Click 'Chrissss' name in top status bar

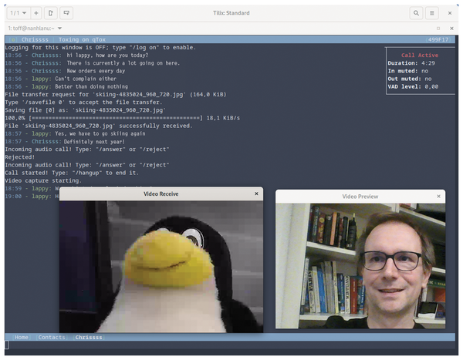[x=35, y=39]
